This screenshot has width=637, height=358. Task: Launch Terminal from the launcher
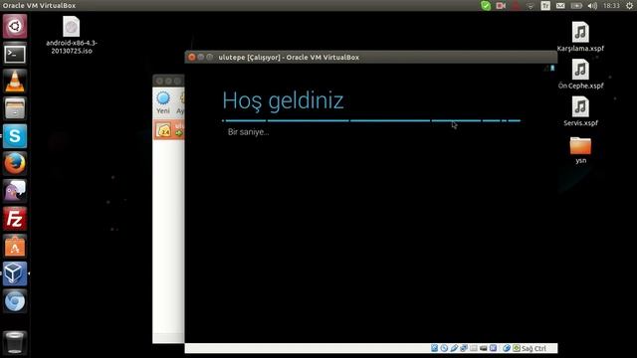click(x=15, y=54)
